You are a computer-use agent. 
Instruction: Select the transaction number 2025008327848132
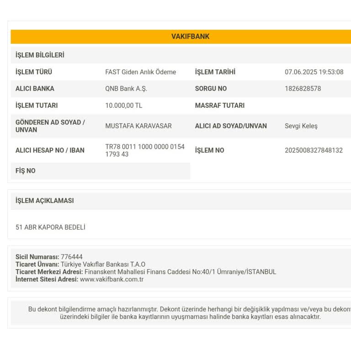[x=314, y=150]
